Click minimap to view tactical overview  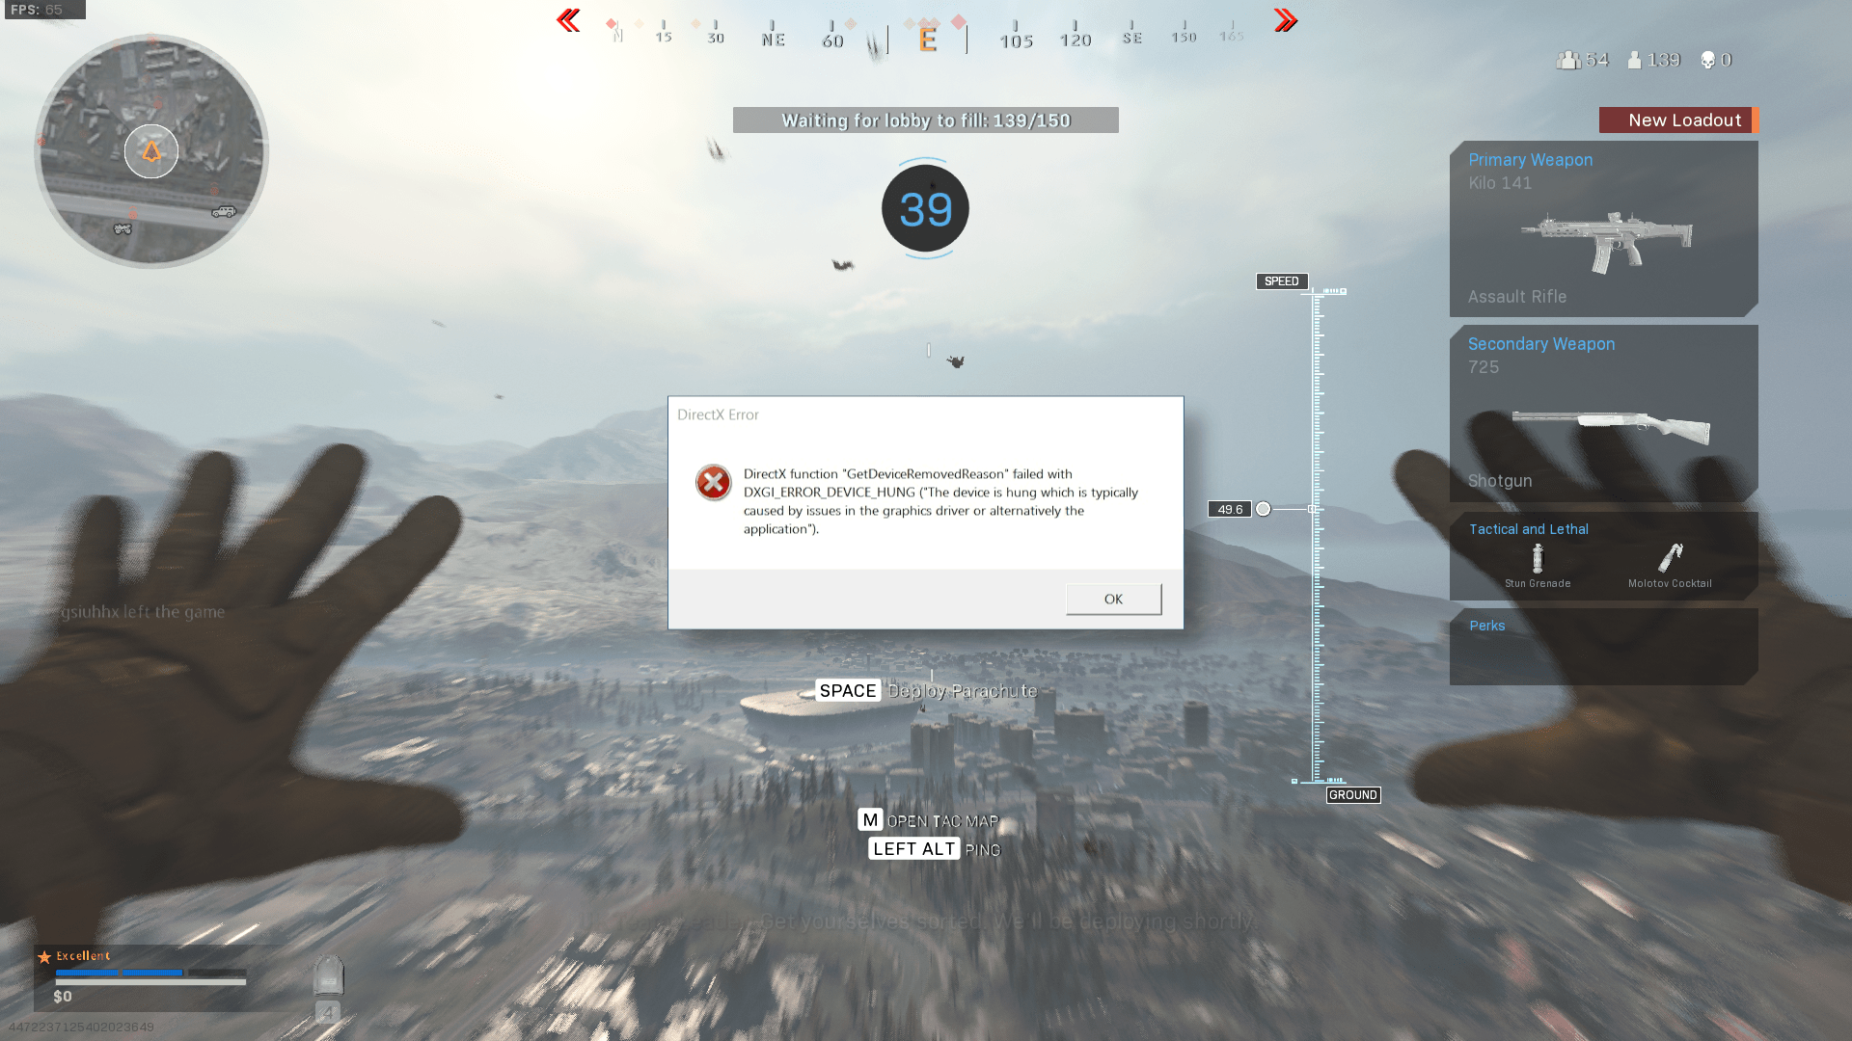pos(152,150)
